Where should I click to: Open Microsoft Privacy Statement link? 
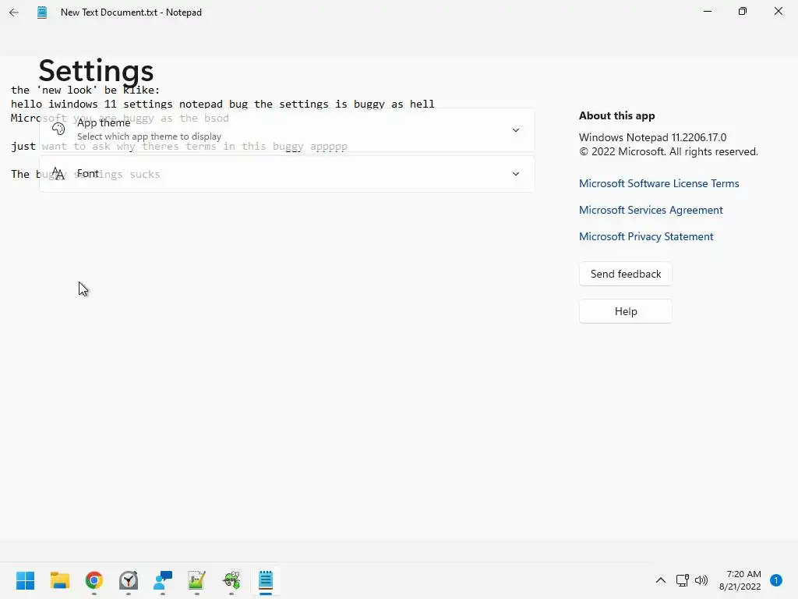tap(646, 236)
